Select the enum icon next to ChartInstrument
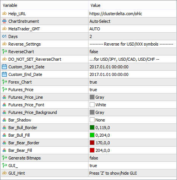 4,21
